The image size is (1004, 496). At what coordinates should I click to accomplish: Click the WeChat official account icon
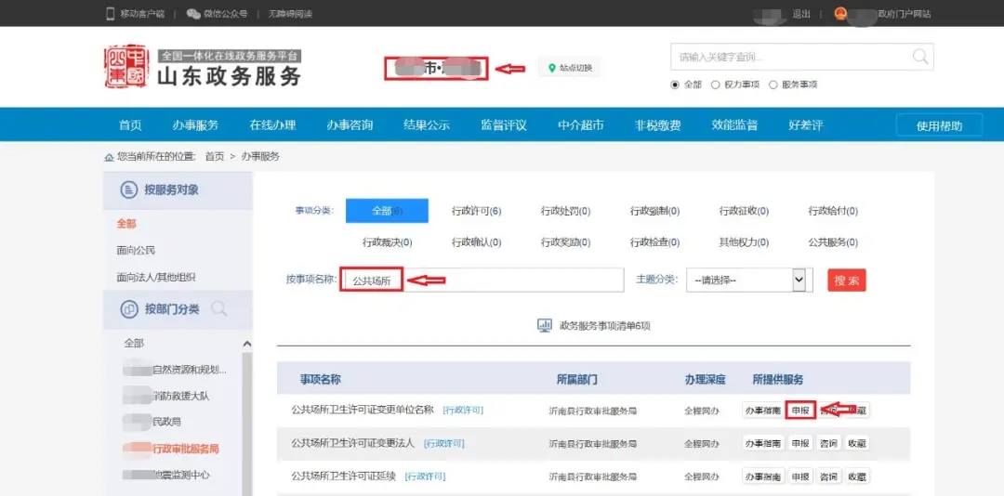(x=193, y=14)
